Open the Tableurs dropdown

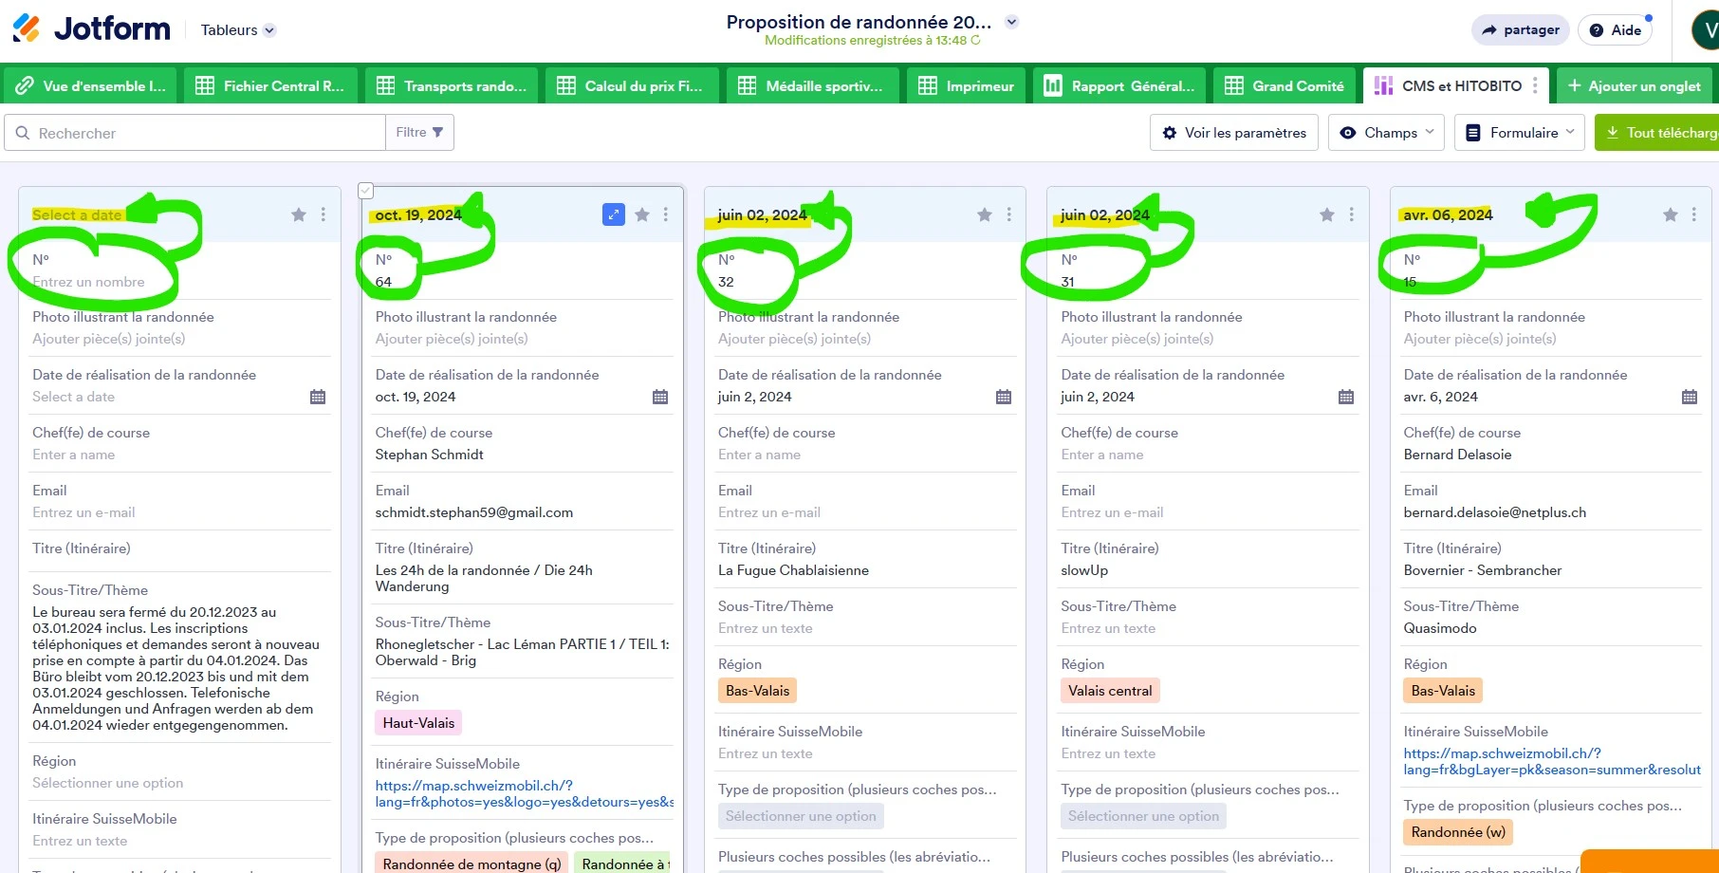[237, 30]
